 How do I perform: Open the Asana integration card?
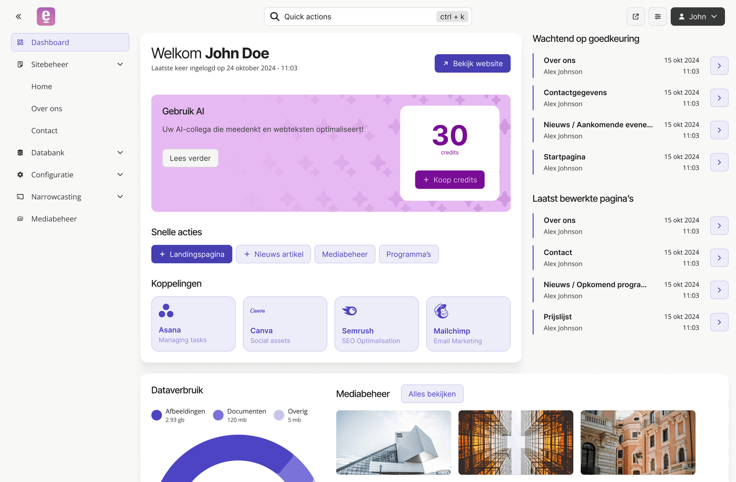click(x=193, y=324)
